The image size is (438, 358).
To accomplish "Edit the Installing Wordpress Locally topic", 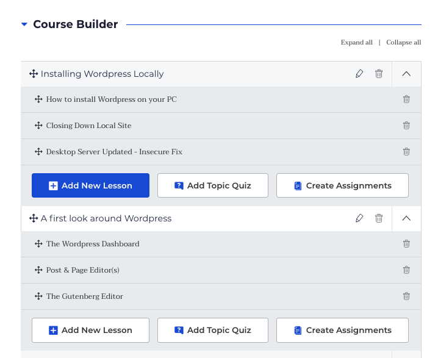I will pyautogui.click(x=359, y=74).
